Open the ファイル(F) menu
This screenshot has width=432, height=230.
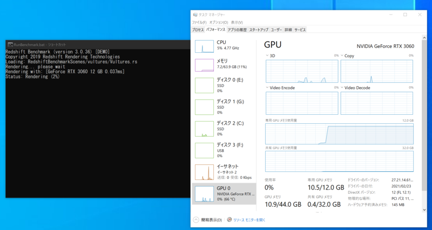(199, 22)
